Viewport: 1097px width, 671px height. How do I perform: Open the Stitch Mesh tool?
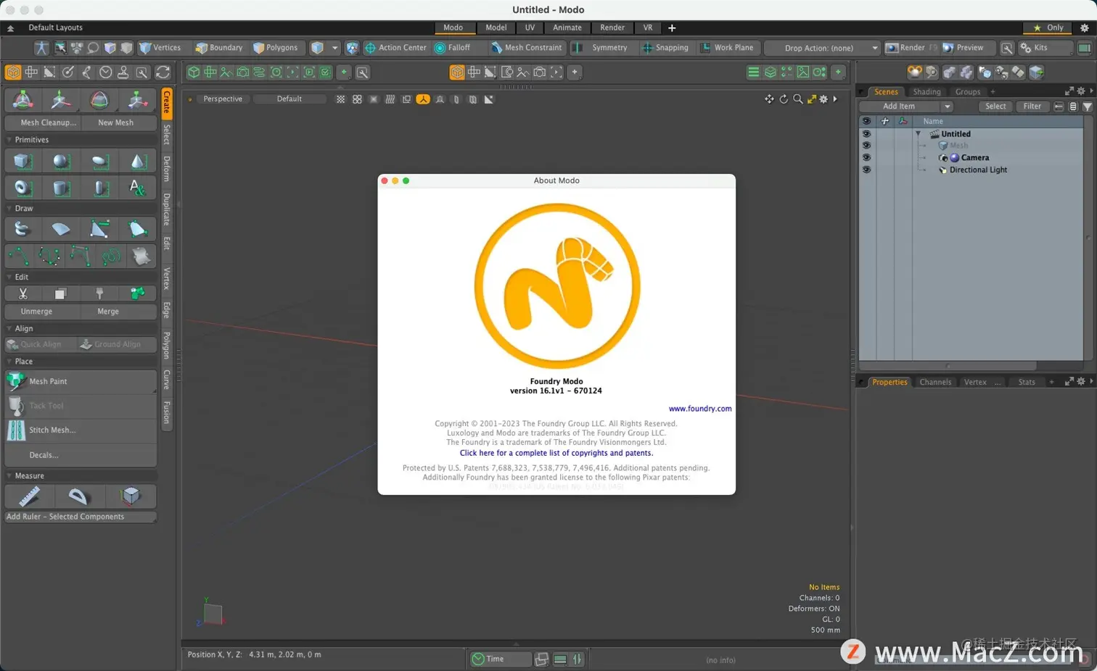tap(81, 430)
